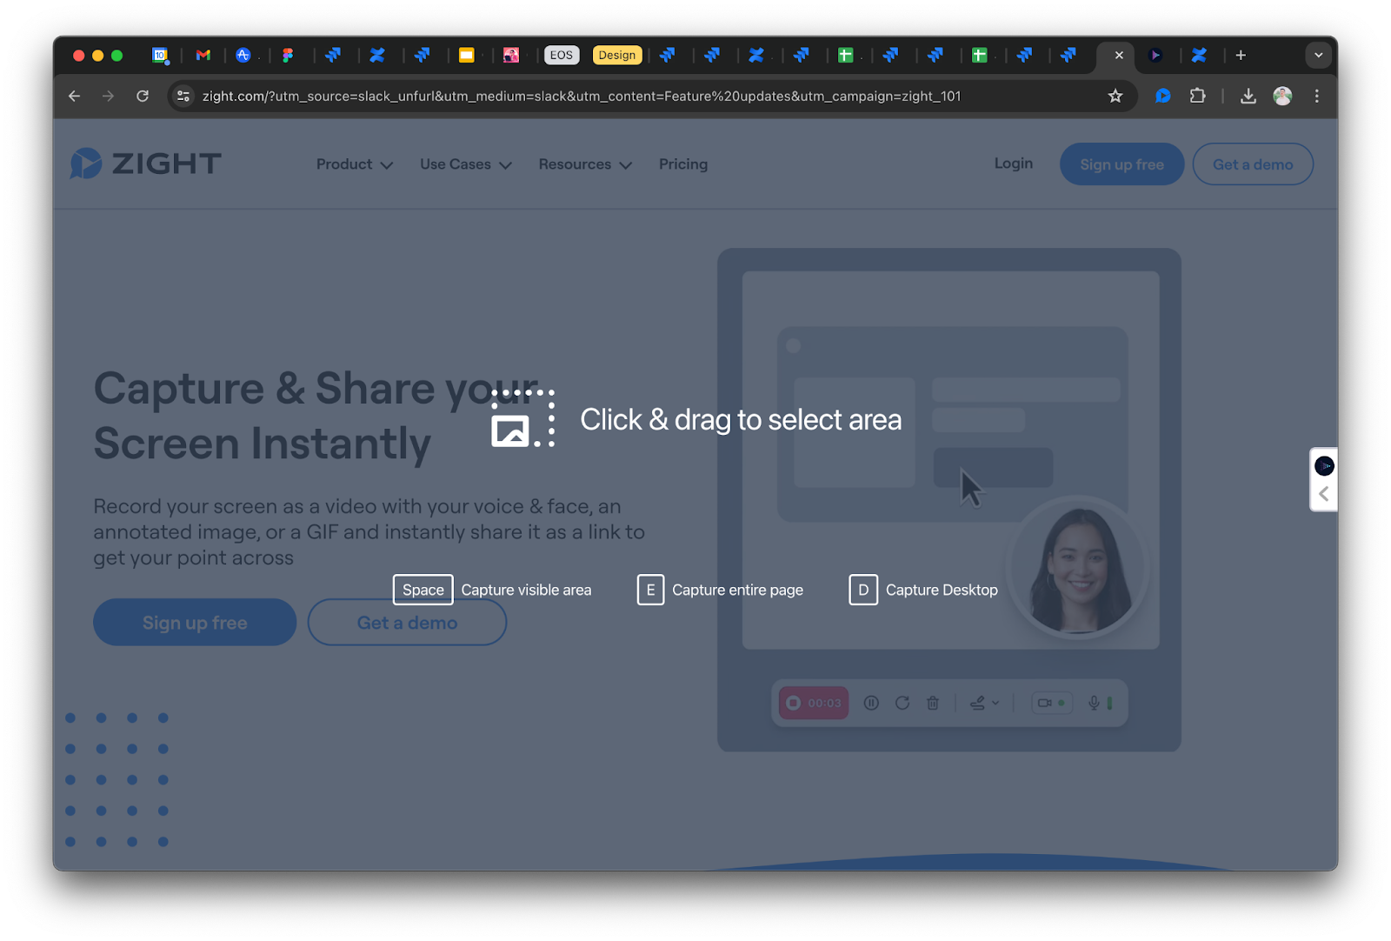The width and height of the screenshot is (1391, 941).
Task: Open the Zight extension icon in toolbar
Action: tap(1162, 97)
